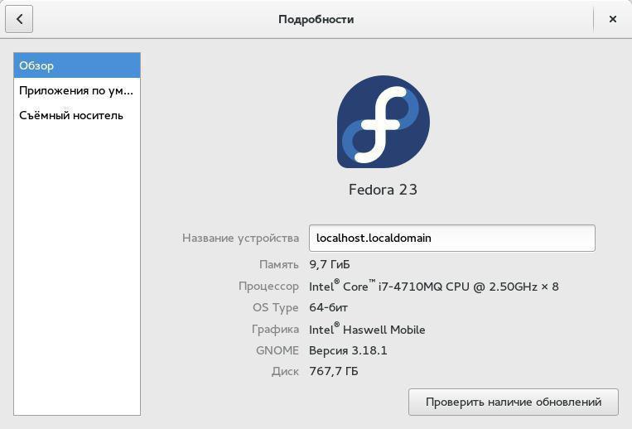632x429 pixels.
Task: Close the Подробности window
Action: tap(612, 19)
